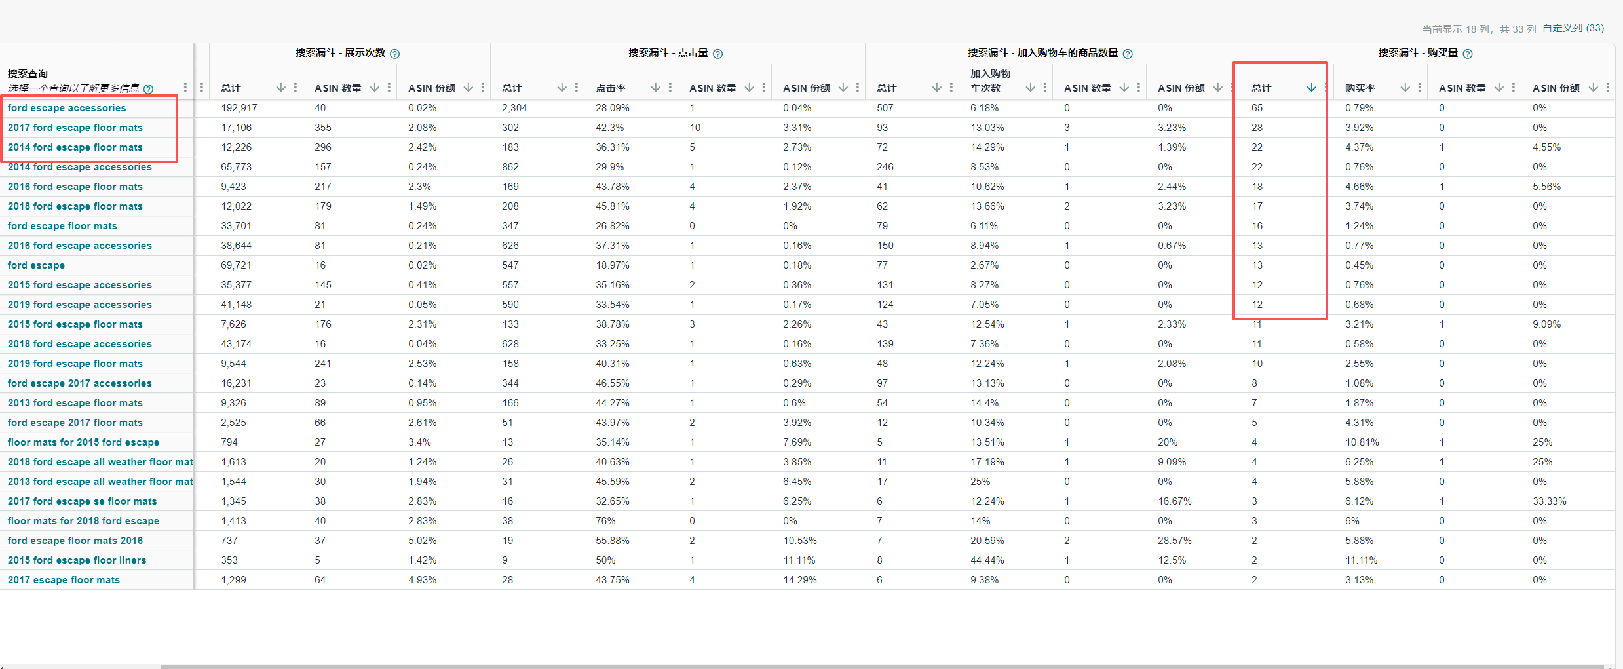Click help icon next to 搜索漏斗 - 购买量

pos(1468,54)
